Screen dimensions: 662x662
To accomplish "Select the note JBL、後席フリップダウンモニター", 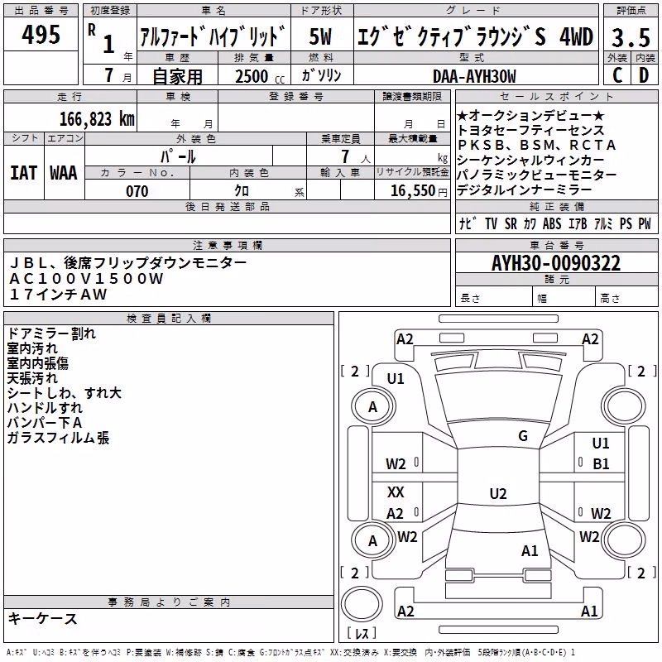I will (128, 263).
